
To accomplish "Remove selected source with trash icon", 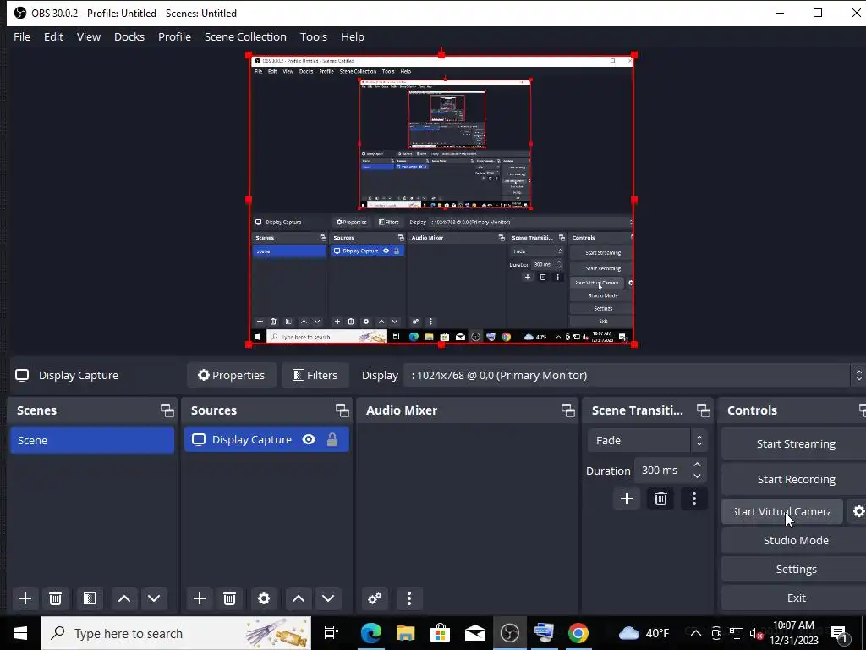I will coord(230,598).
